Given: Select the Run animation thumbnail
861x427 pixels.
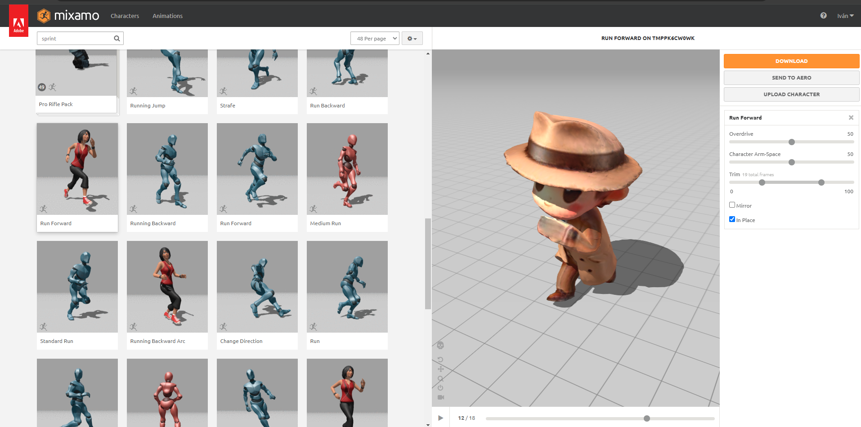Looking at the screenshot, I should pyautogui.click(x=347, y=287).
